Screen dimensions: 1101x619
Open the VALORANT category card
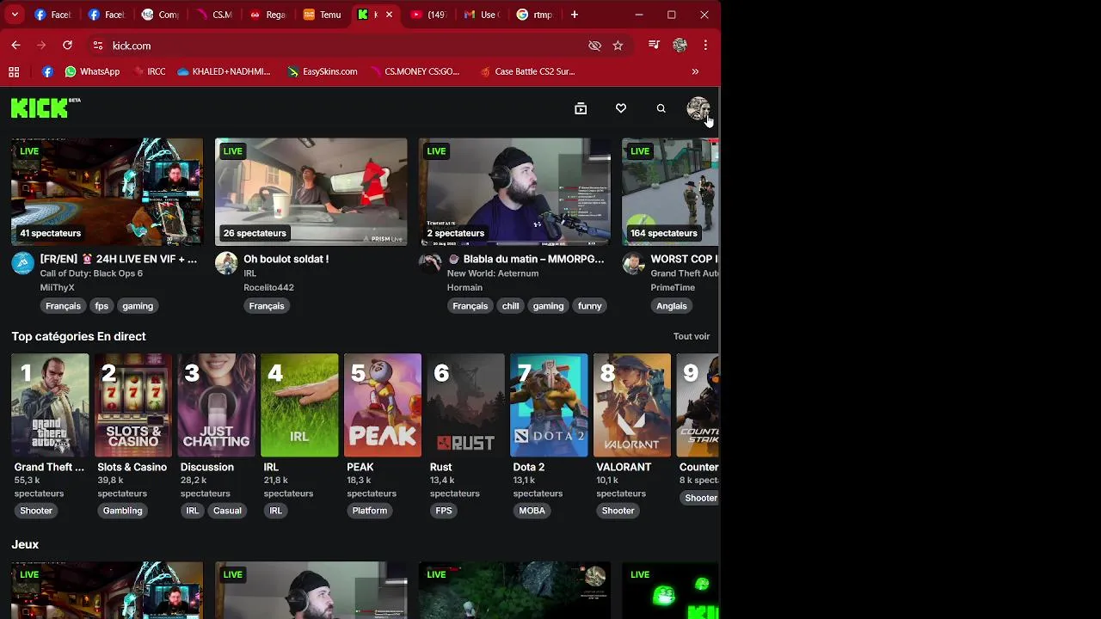tap(632, 405)
